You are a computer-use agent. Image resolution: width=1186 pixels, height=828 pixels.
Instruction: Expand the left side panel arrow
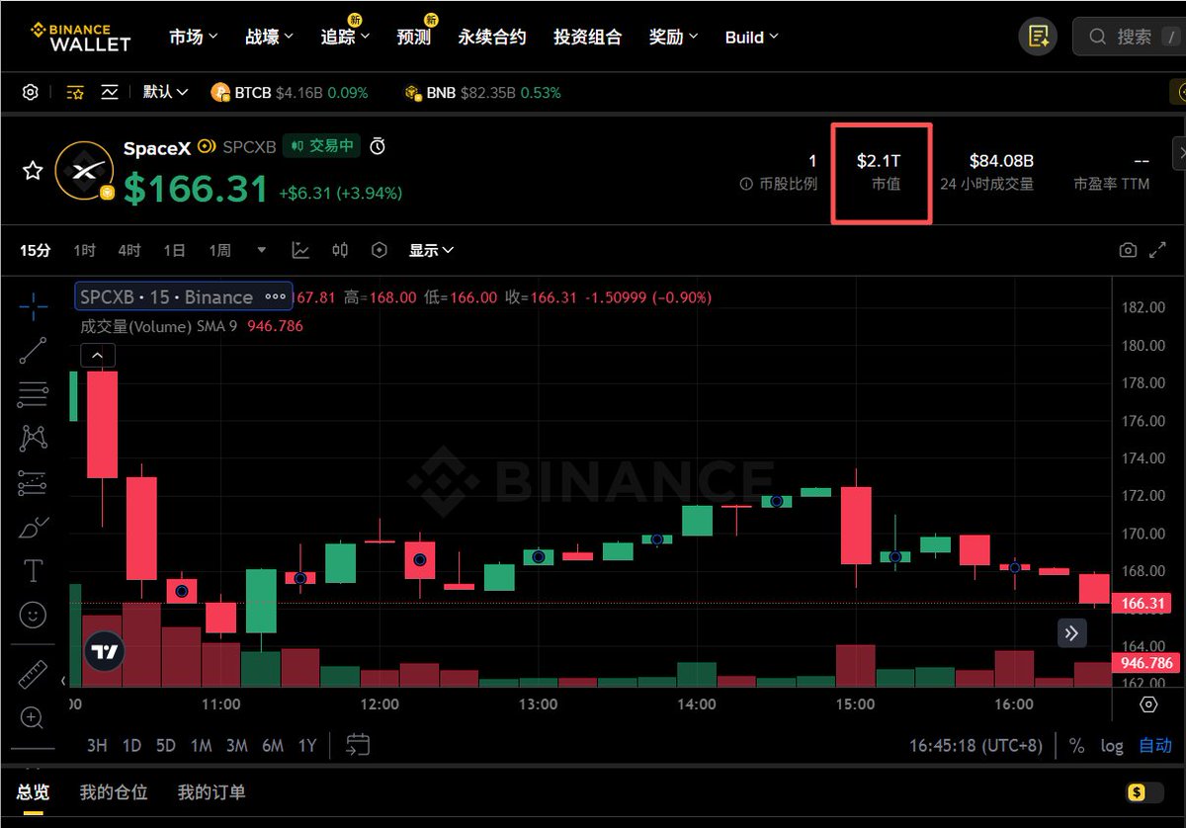point(64,681)
